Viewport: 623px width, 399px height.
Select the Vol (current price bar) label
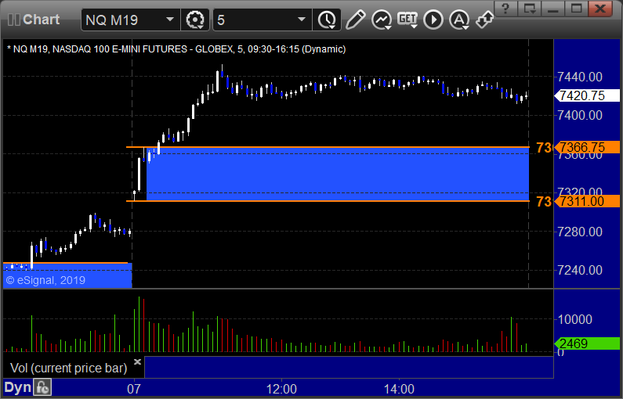[x=68, y=368]
